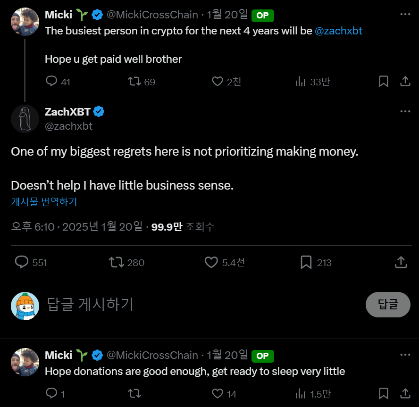Viewport: 419px width, 407px height.
Task: Like ZachXBT's main post (5.4천 heart)
Action: click(x=211, y=262)
